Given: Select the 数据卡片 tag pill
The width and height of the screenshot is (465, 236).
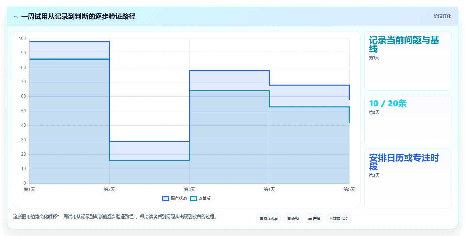Looking at the screenshot, I should 339,218.
